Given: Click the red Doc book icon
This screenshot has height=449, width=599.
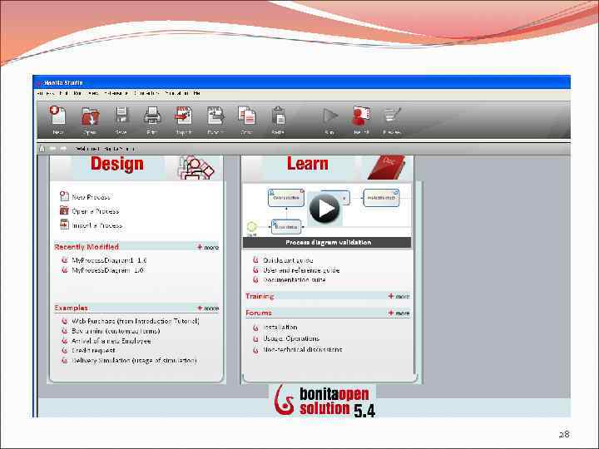Looking at the screenshot, I should 387,167.
